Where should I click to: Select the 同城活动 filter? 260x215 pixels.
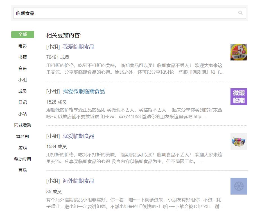(22, 125)
